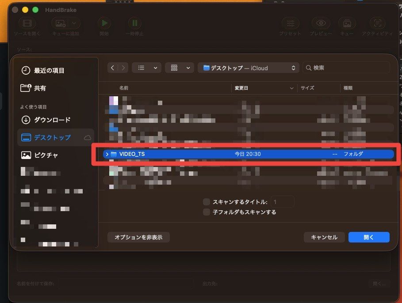This screenshot has height=303, width=402.
Task: Expand the VIDEO_TS folder disclosure arrow
Action: coord(107,154)
